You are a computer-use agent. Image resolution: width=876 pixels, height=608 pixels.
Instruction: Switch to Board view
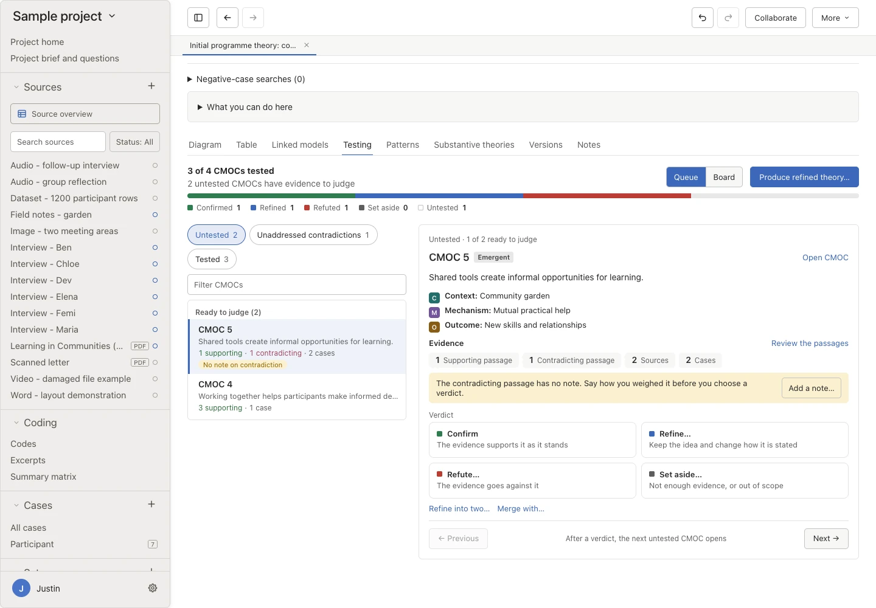click(724, 177)
